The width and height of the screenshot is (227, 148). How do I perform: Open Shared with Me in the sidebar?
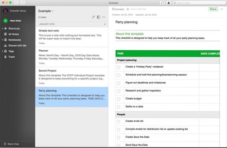18,45
